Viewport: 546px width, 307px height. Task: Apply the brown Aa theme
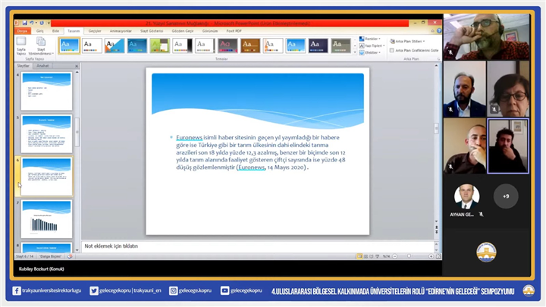[250, 45]
